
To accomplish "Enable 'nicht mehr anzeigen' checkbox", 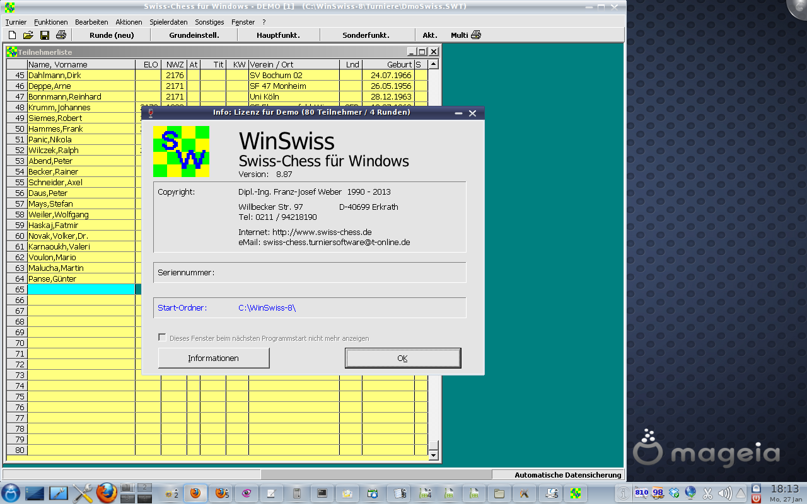I will (x=162, y=338).
